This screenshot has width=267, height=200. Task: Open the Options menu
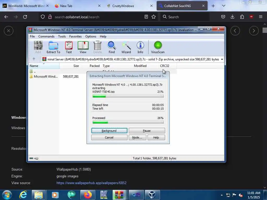point(90,36)
